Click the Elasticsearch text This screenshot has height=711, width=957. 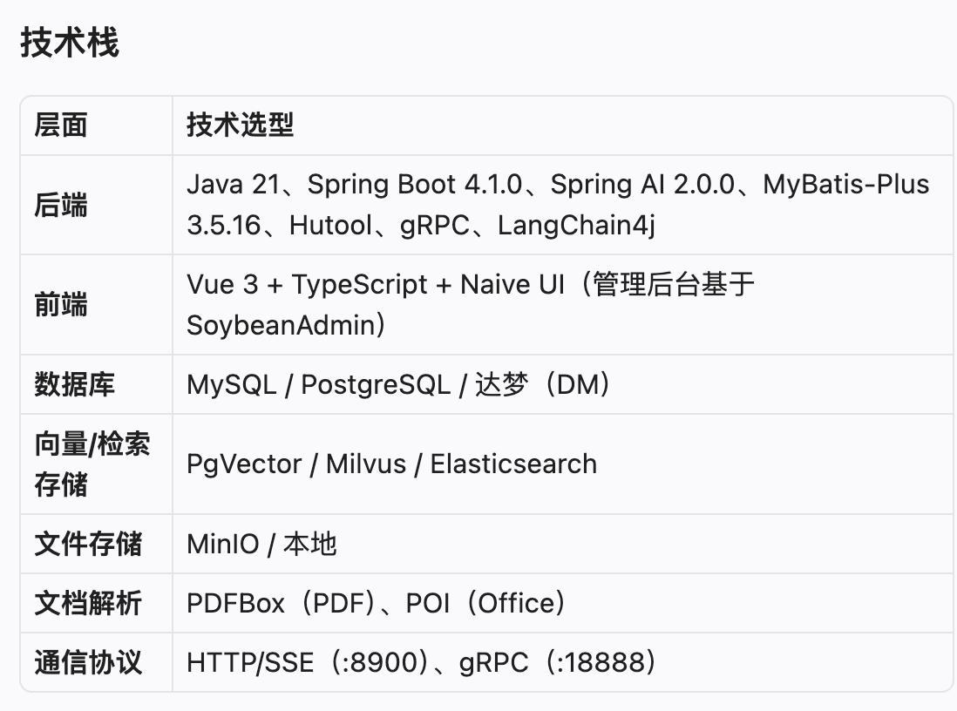click(513, 464)
